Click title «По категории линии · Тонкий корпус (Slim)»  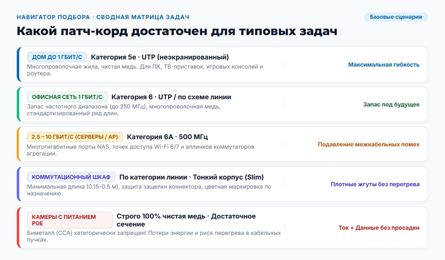tap(191, 177)
